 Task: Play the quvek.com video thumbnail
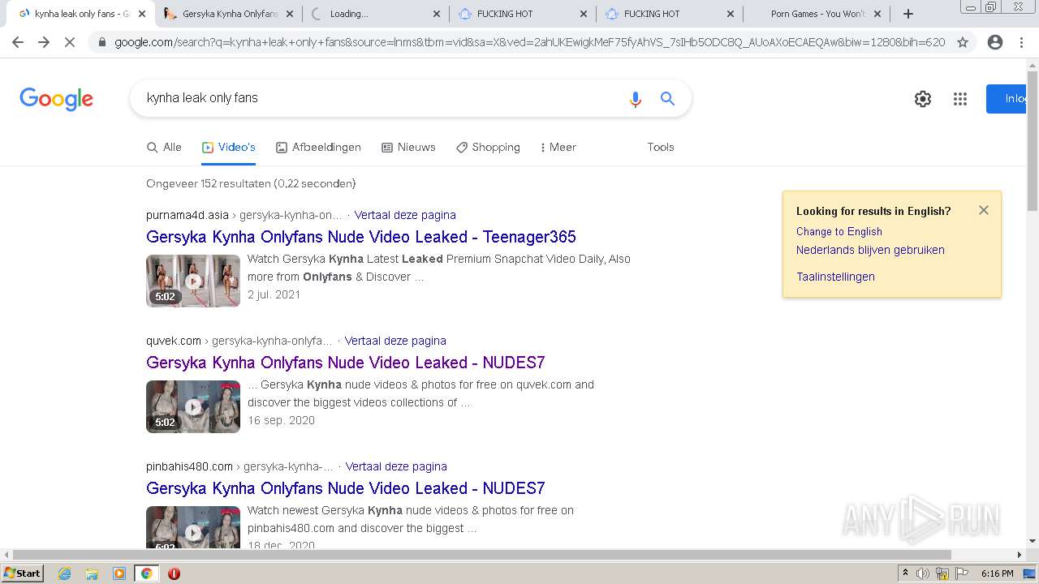pos(193,406)
